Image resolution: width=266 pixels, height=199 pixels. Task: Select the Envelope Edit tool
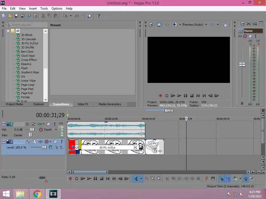[x=147, y=179]
